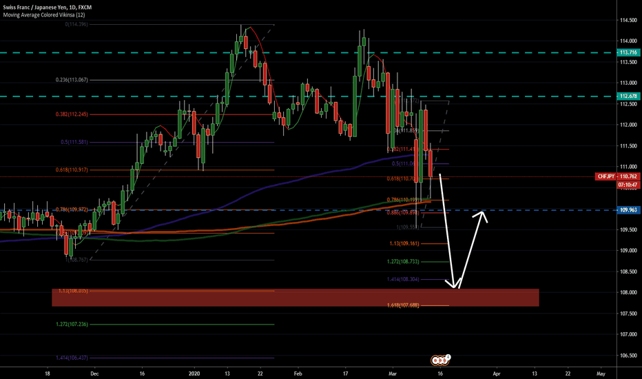Click the 1.13(108.035) Fibonacci label

coord(73,291)
